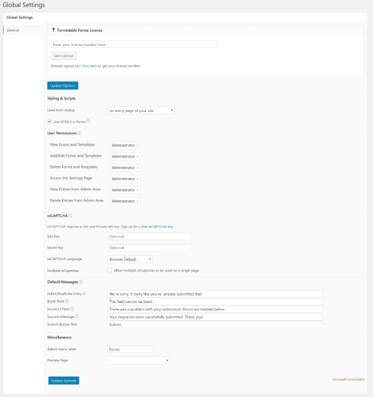Click the Blank Field info icon
Viewport: 373px width, 397px height.
[x=67, y=301]
